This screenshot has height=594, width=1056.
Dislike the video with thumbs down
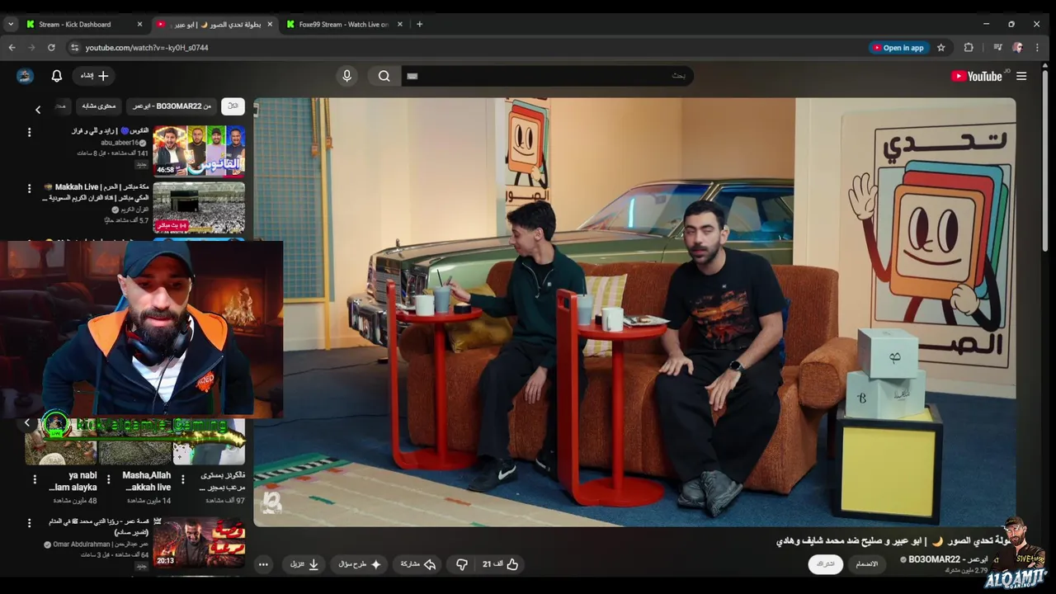coord(462,564)
